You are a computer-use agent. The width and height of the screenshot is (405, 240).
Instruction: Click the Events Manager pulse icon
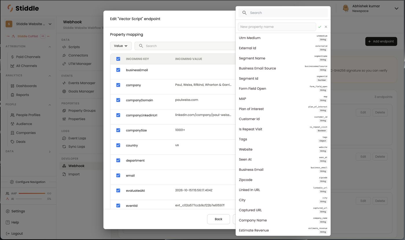pyautogui.click(x=64, y=83)
